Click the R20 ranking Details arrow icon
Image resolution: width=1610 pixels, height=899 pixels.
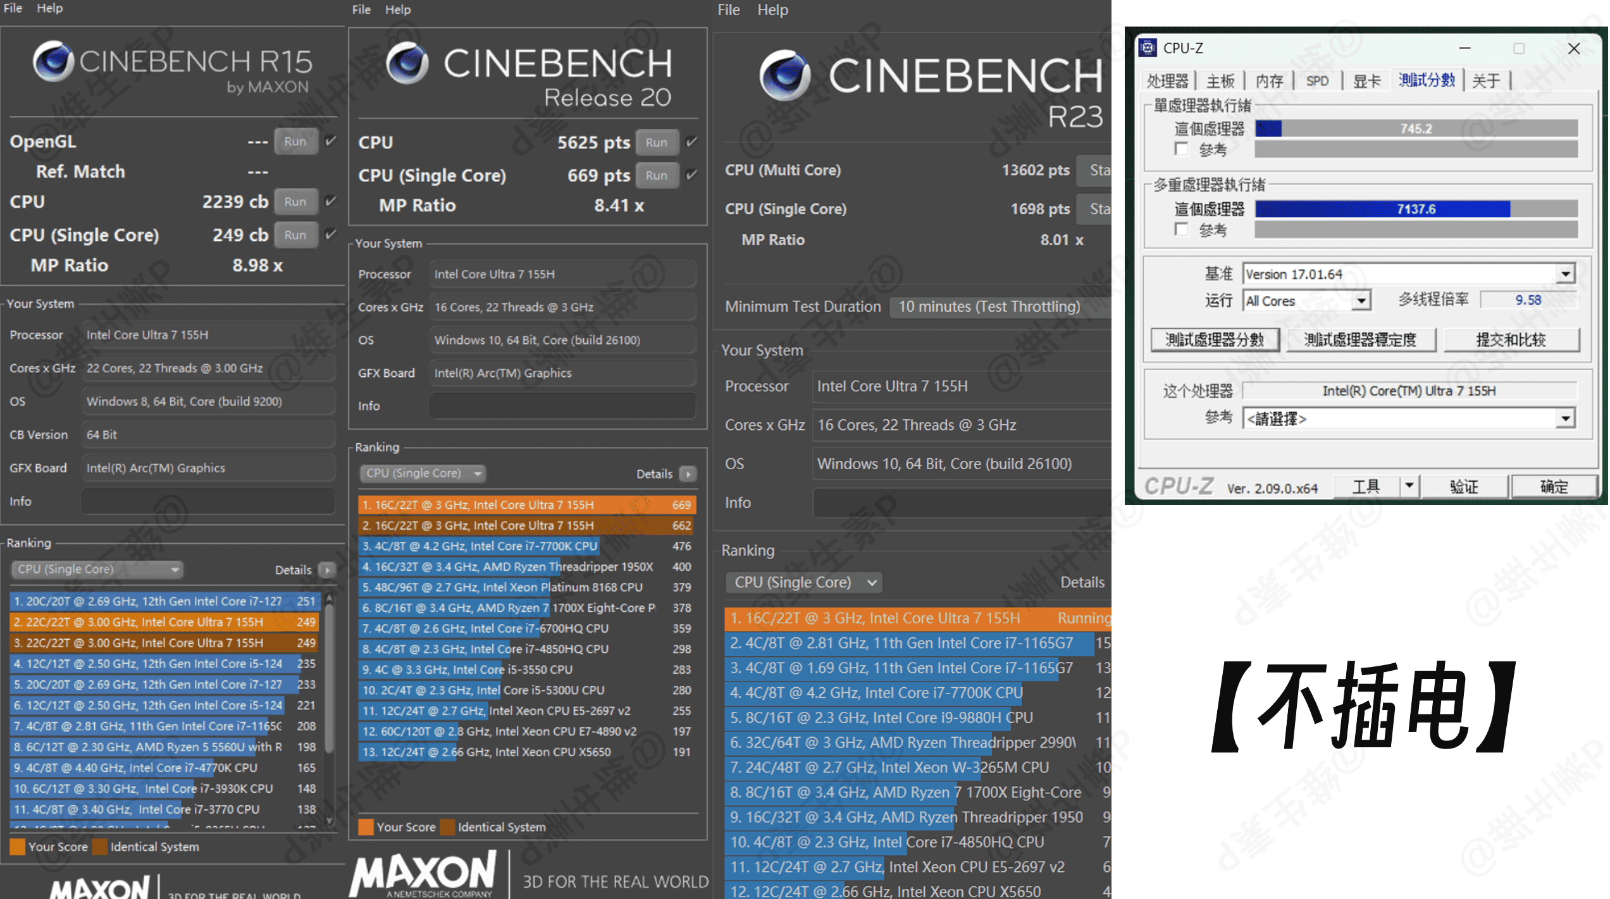688,474
